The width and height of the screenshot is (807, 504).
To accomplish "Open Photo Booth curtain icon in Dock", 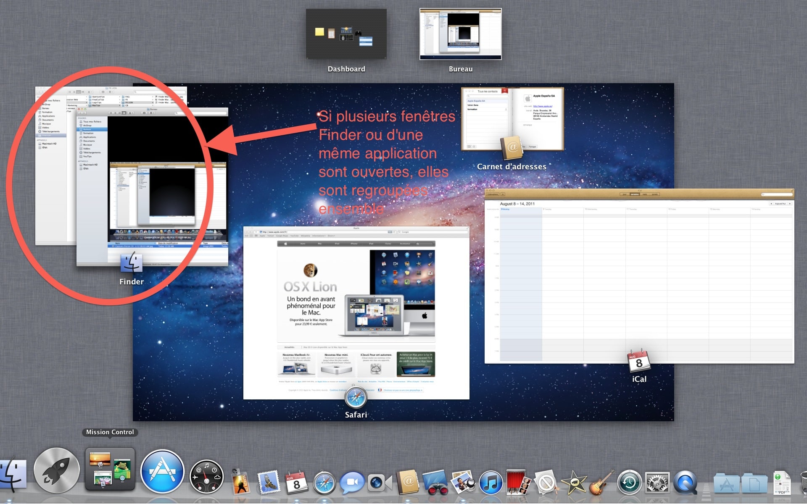I will click(x=518, y=482).
